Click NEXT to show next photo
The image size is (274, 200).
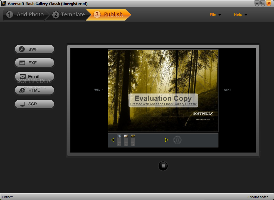(227, 90)
